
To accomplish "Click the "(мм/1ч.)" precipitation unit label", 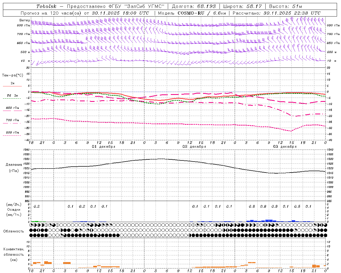I will (14, 215).
